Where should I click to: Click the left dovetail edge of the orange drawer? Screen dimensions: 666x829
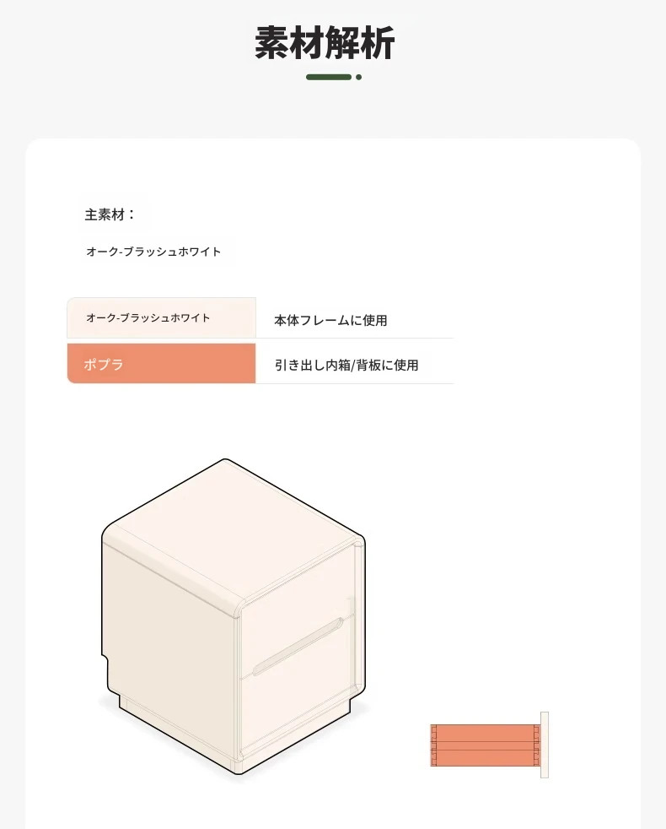point(433,745)
